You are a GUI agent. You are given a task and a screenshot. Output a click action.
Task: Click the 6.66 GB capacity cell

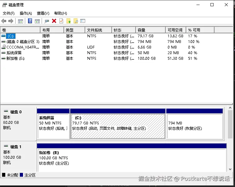pos(145,47)
